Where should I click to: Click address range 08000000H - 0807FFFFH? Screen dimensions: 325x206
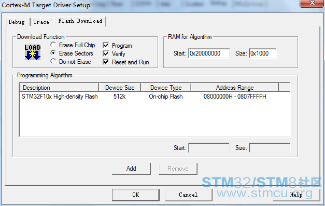(x=235, y=97)
